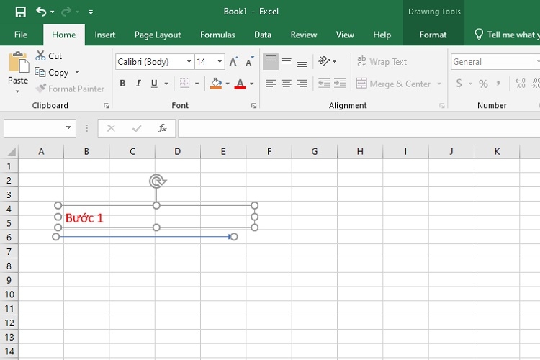
Task: Copy the selected object
Action: click(x=52, y=73)
